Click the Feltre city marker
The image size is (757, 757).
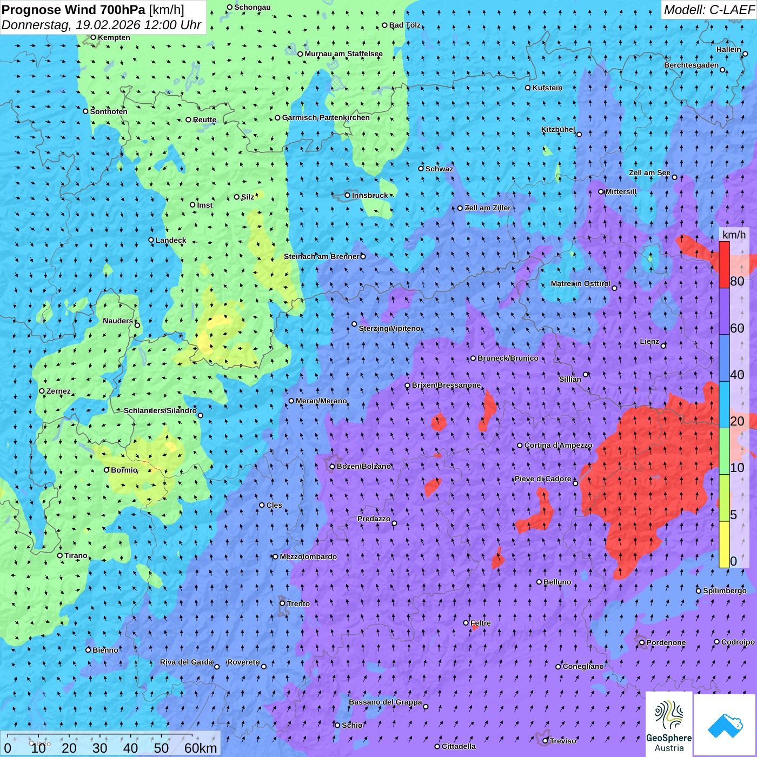pyautogui.click(x=466, y=623)
